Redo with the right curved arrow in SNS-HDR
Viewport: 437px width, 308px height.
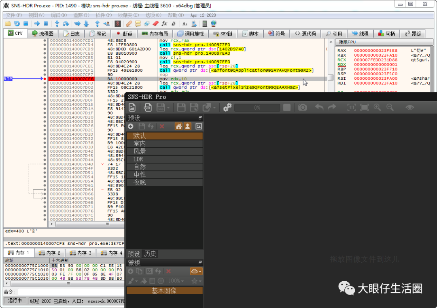click(332, 107)
